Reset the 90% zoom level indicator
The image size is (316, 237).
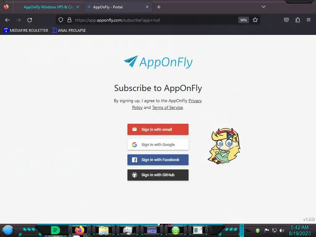click(x=243, y=20)
